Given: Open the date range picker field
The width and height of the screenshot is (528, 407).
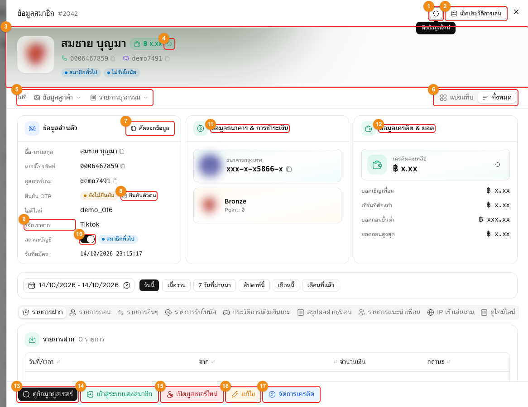Looking at the screenshot, I should pos(79,285).
